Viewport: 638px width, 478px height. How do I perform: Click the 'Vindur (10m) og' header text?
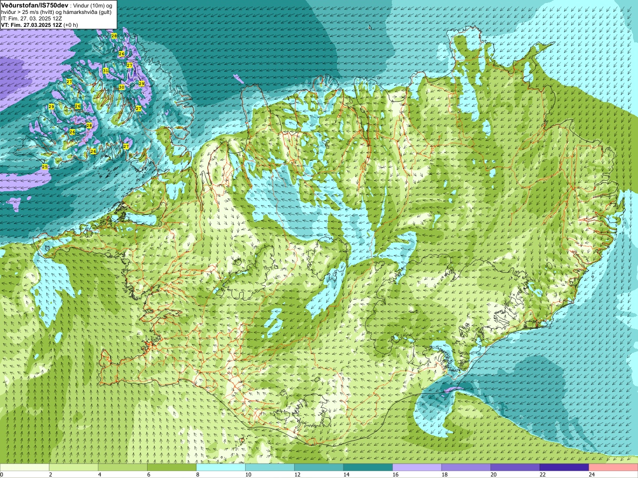coord(93,5)
